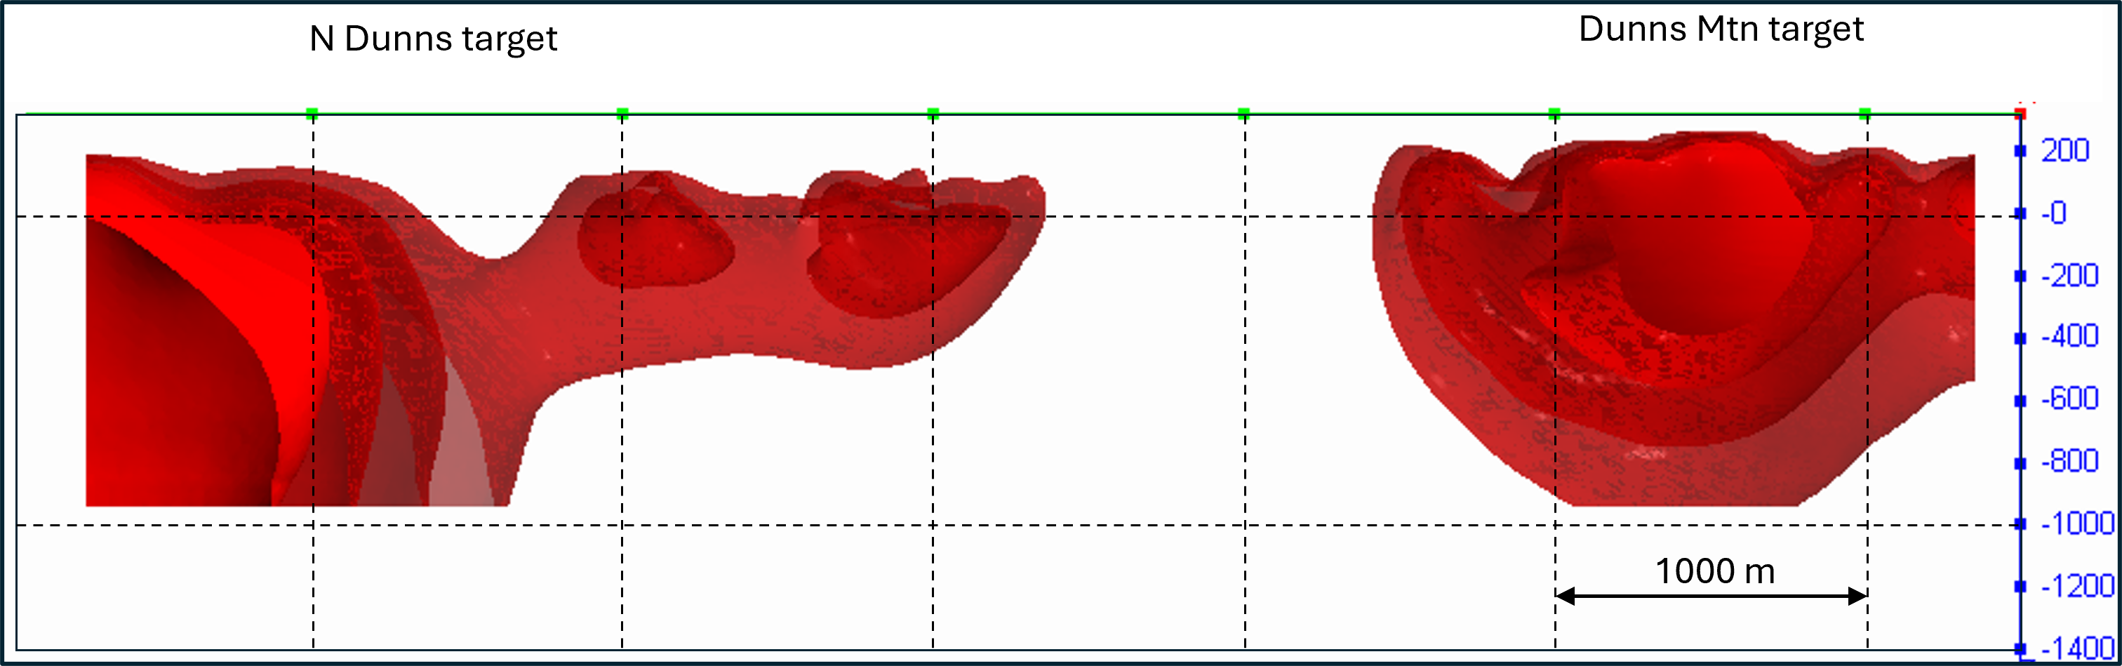This screenshot has width=2122, height=666.
Task: Select the -1000 depth axis label
Action: 2078,524
